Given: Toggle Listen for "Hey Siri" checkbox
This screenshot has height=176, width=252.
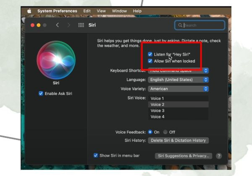Looking at the screenshot, I should click(x=150, y=54).
